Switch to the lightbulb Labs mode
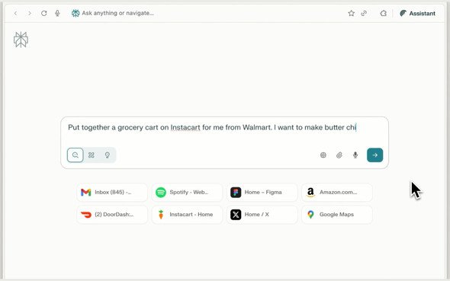The width and height of the screenshot is (450, 281). (108, 155)
